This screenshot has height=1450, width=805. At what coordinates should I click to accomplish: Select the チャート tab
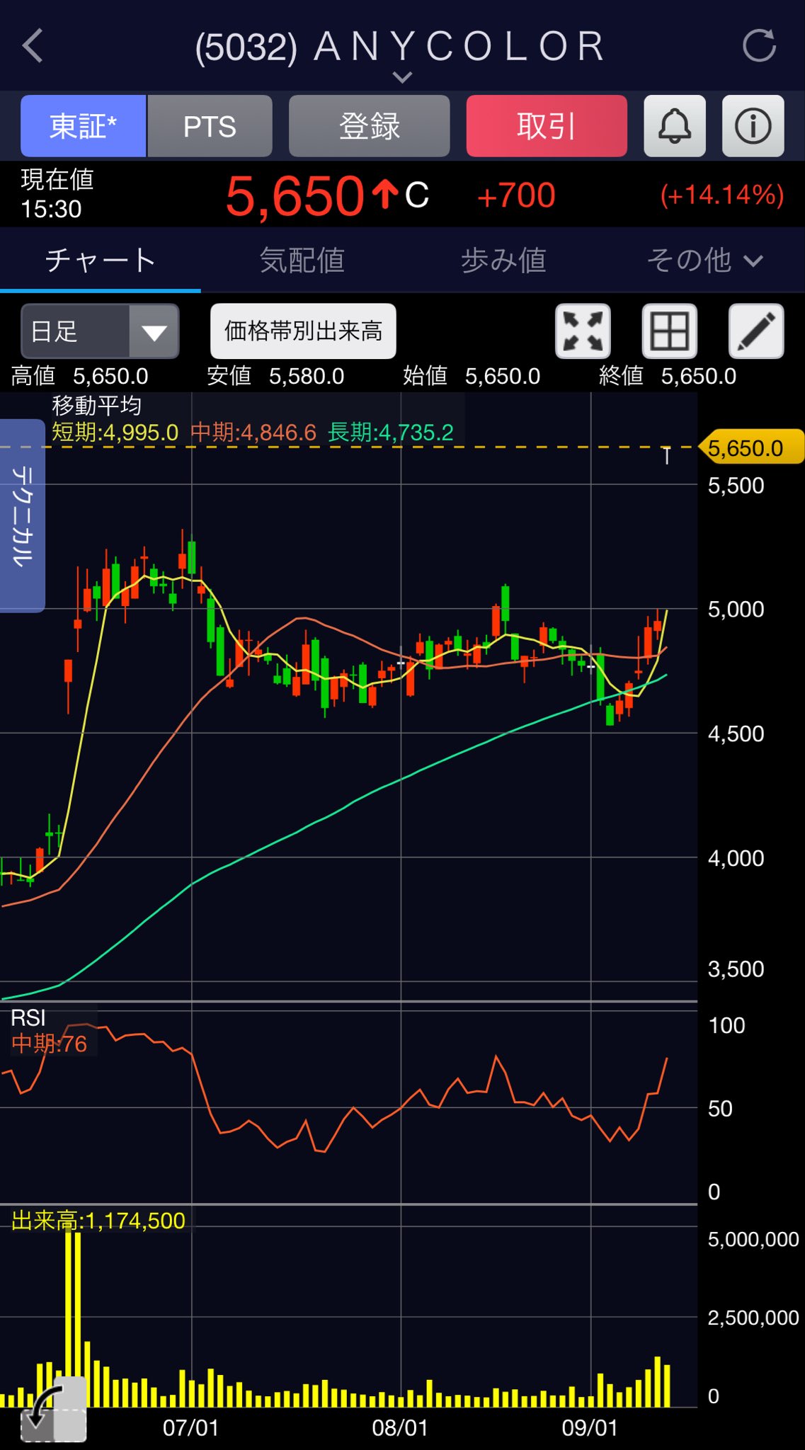pyautogui.click(x=101, y=261)
